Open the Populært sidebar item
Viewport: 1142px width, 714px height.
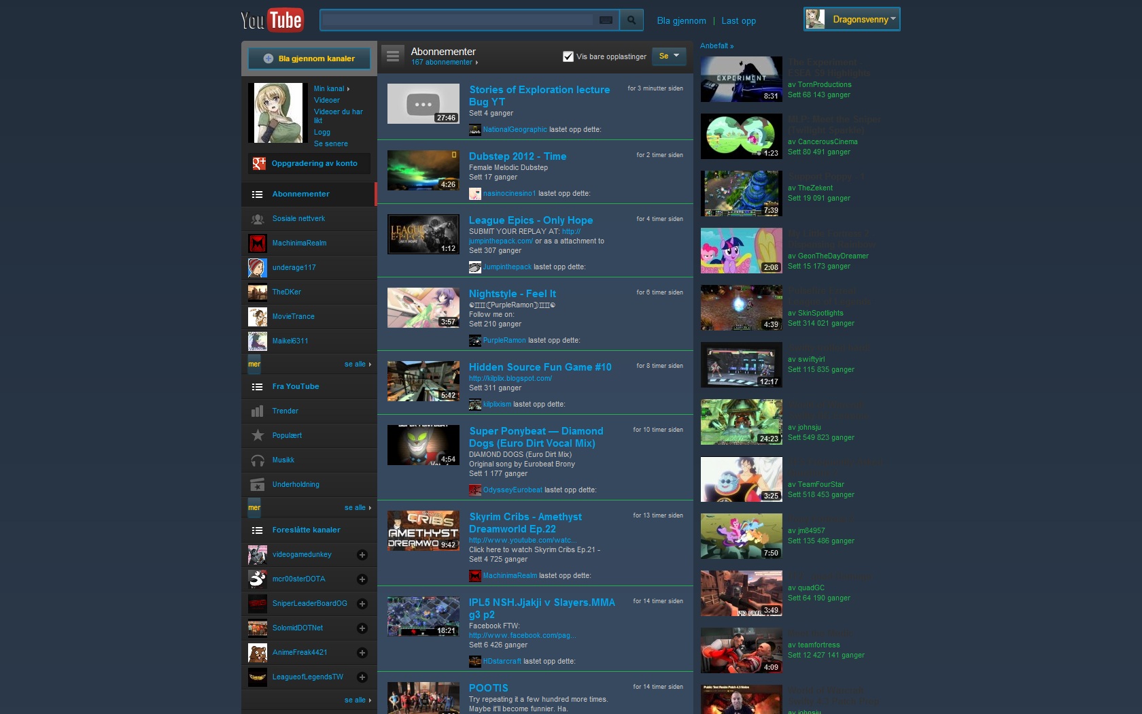(309, 436)
